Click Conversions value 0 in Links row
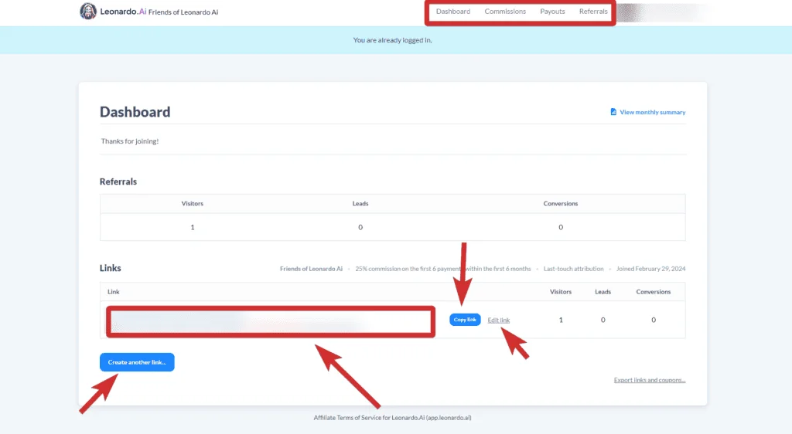This screenshot has width=792, height=434. (x=653, y=320)
